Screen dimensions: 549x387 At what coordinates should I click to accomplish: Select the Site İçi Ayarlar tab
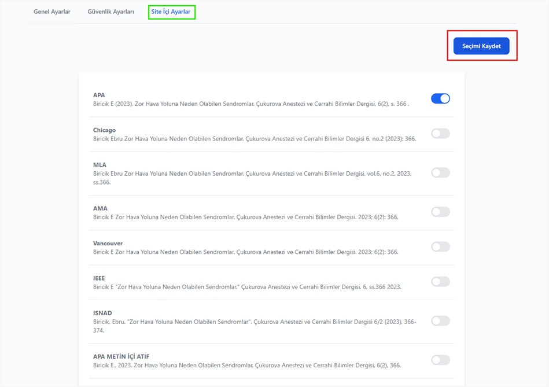coord(171,12)
